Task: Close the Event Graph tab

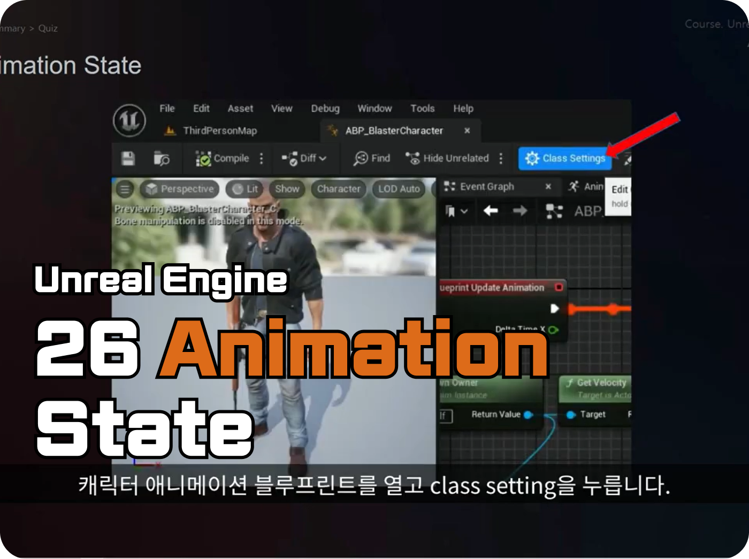Action: point(548,187)
